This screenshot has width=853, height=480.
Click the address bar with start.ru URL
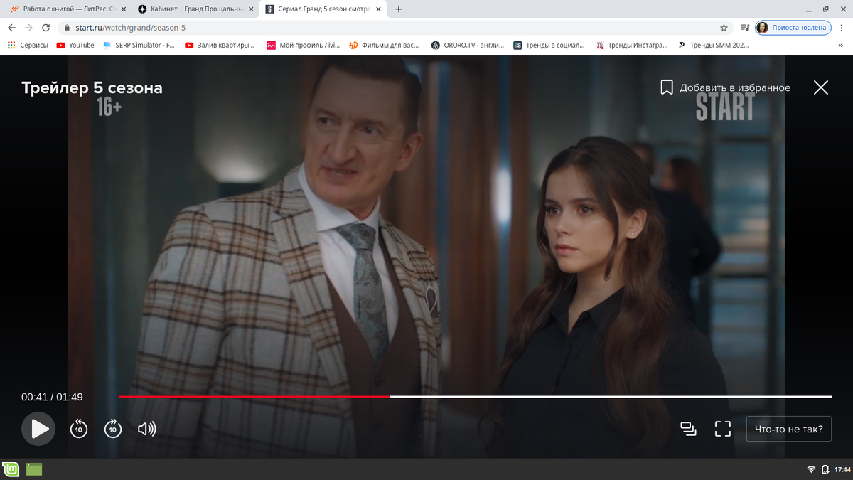pyautogui.click(x=395, y=28)
